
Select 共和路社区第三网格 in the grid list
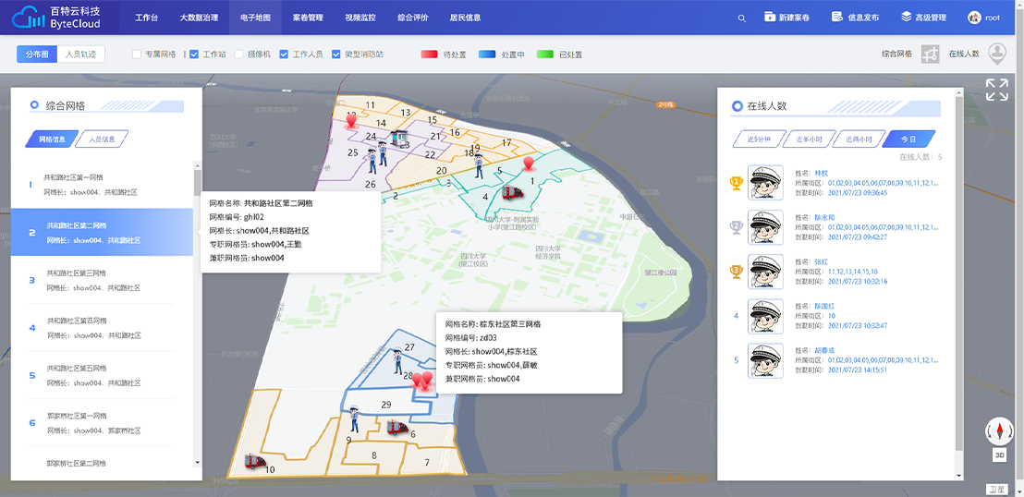click(92, 280)
